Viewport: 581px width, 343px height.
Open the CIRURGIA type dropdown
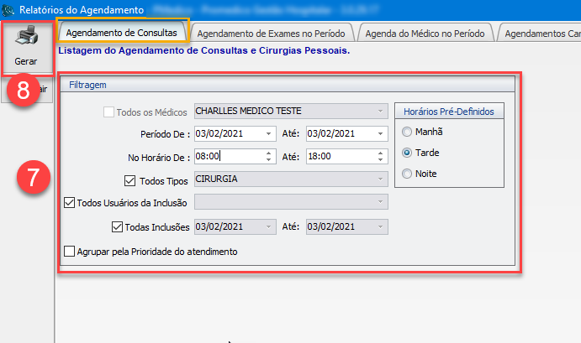coord(381,179)
